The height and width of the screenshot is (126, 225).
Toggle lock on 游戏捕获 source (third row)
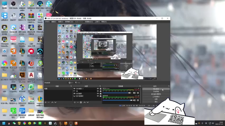click(100, 94)
